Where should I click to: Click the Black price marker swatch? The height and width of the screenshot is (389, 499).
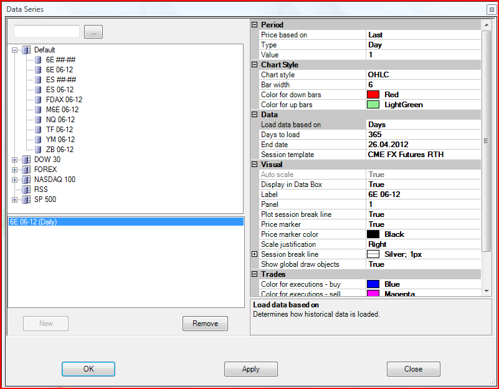pos(373,234)
